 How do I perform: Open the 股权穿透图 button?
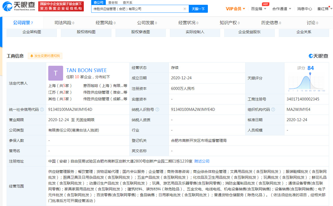[141, 32]
